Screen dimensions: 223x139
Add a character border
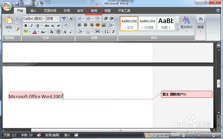tap(71, 19)
